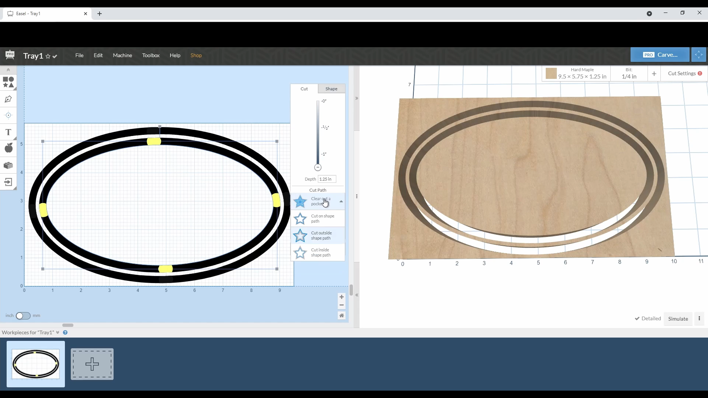Select the Cut inside shape path option
The image size is (708, 398).
point(319,253)
